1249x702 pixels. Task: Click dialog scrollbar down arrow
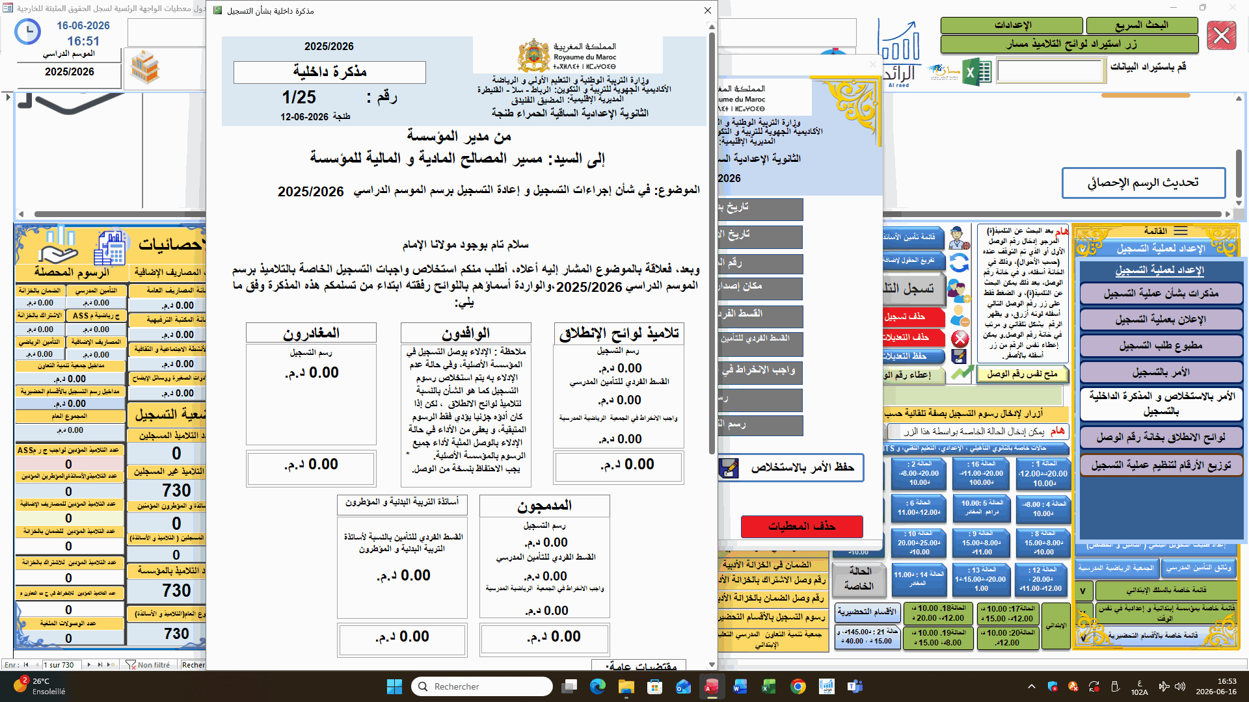click(x=712, y=664)
